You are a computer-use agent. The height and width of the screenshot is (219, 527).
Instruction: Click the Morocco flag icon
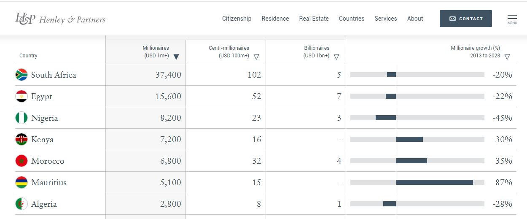tap(22, 161)
